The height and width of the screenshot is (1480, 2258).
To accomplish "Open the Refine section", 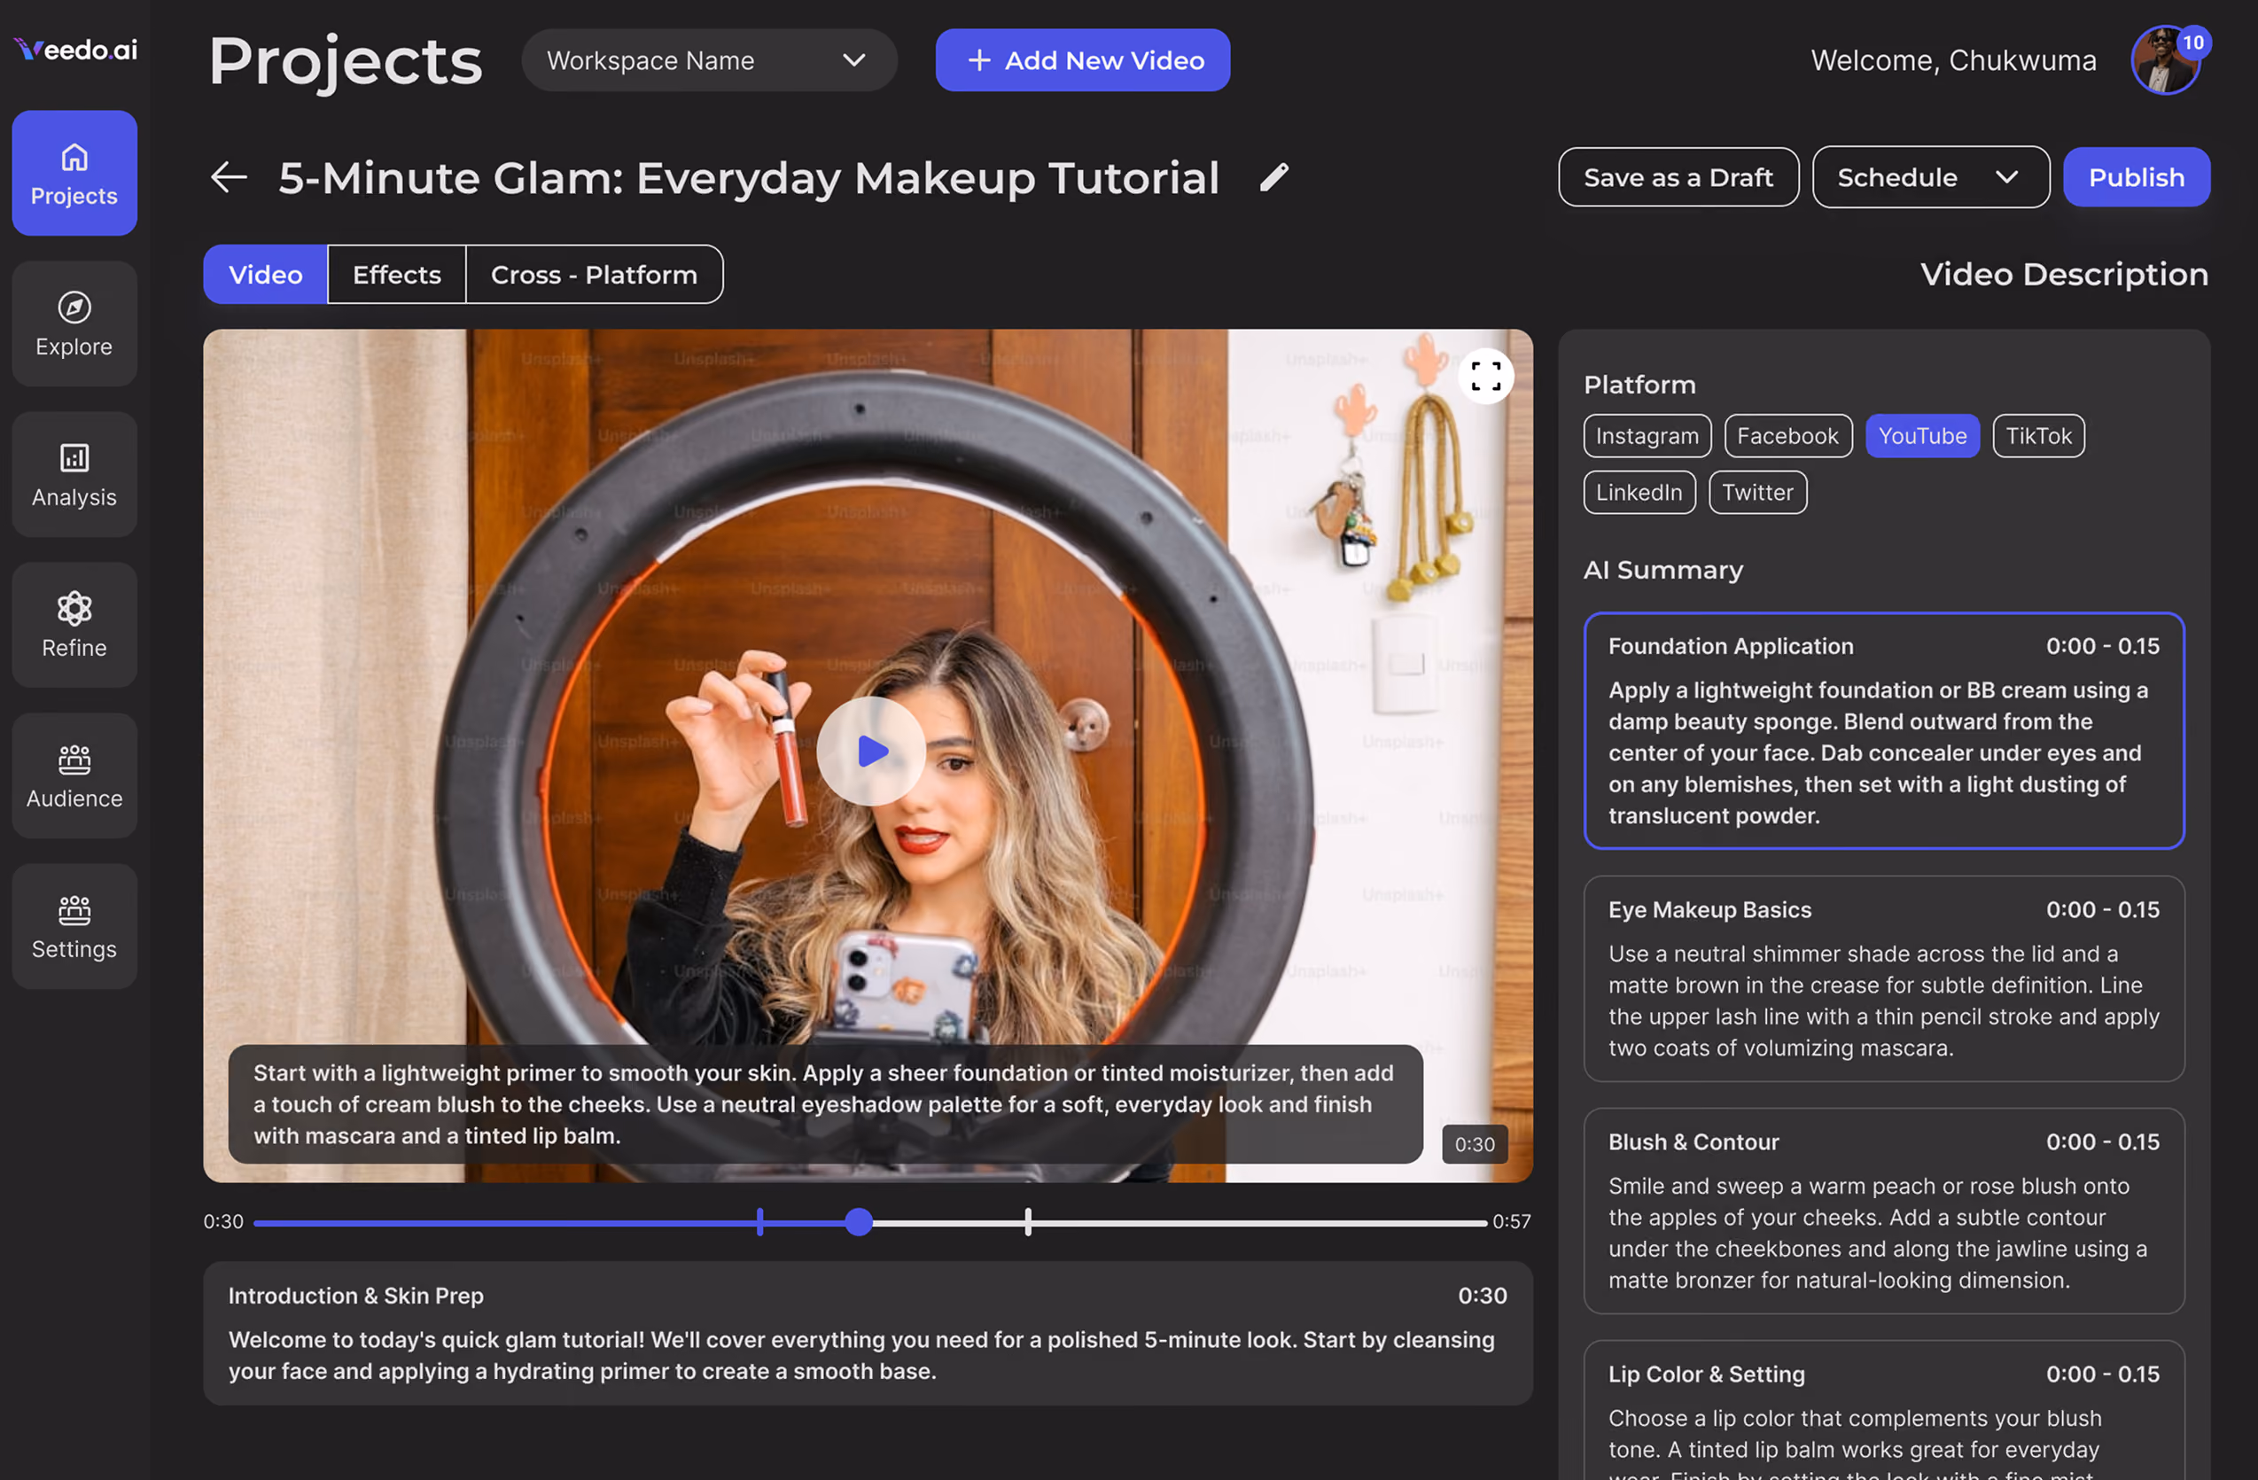I will tap(74, 625).
